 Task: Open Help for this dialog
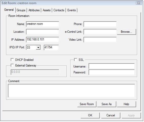tap(126, 104)
